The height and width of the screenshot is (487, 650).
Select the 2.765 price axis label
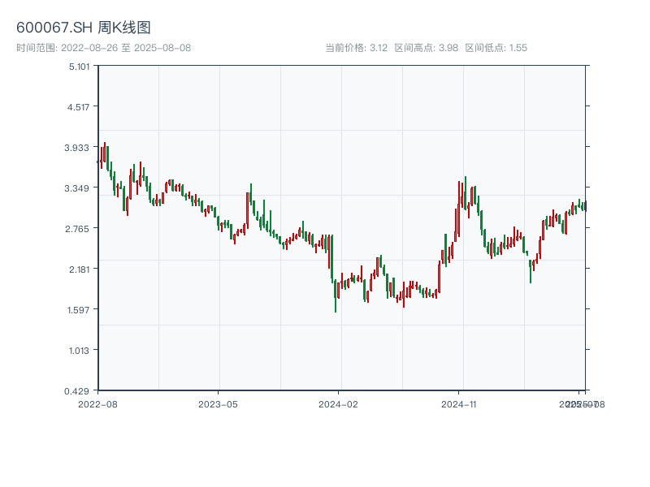[79, 228]
